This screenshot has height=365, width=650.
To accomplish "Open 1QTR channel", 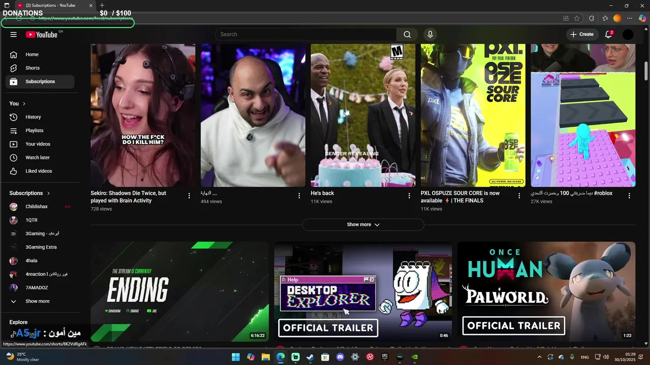I will pyautogui.click(x=40, y=220).
